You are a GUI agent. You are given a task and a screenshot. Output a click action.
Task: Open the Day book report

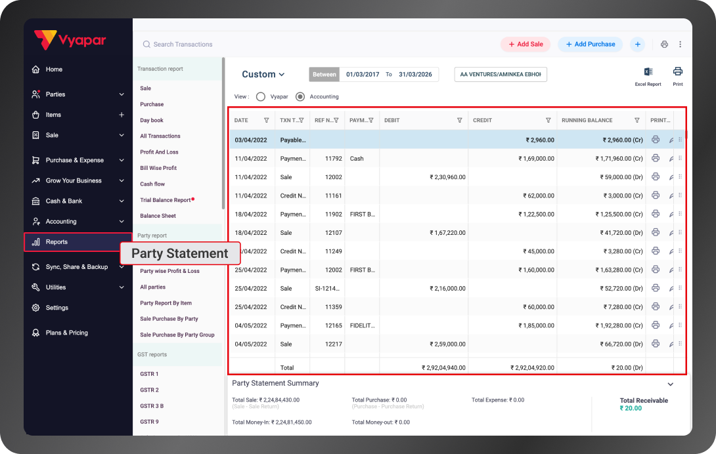tap(152, 121)
